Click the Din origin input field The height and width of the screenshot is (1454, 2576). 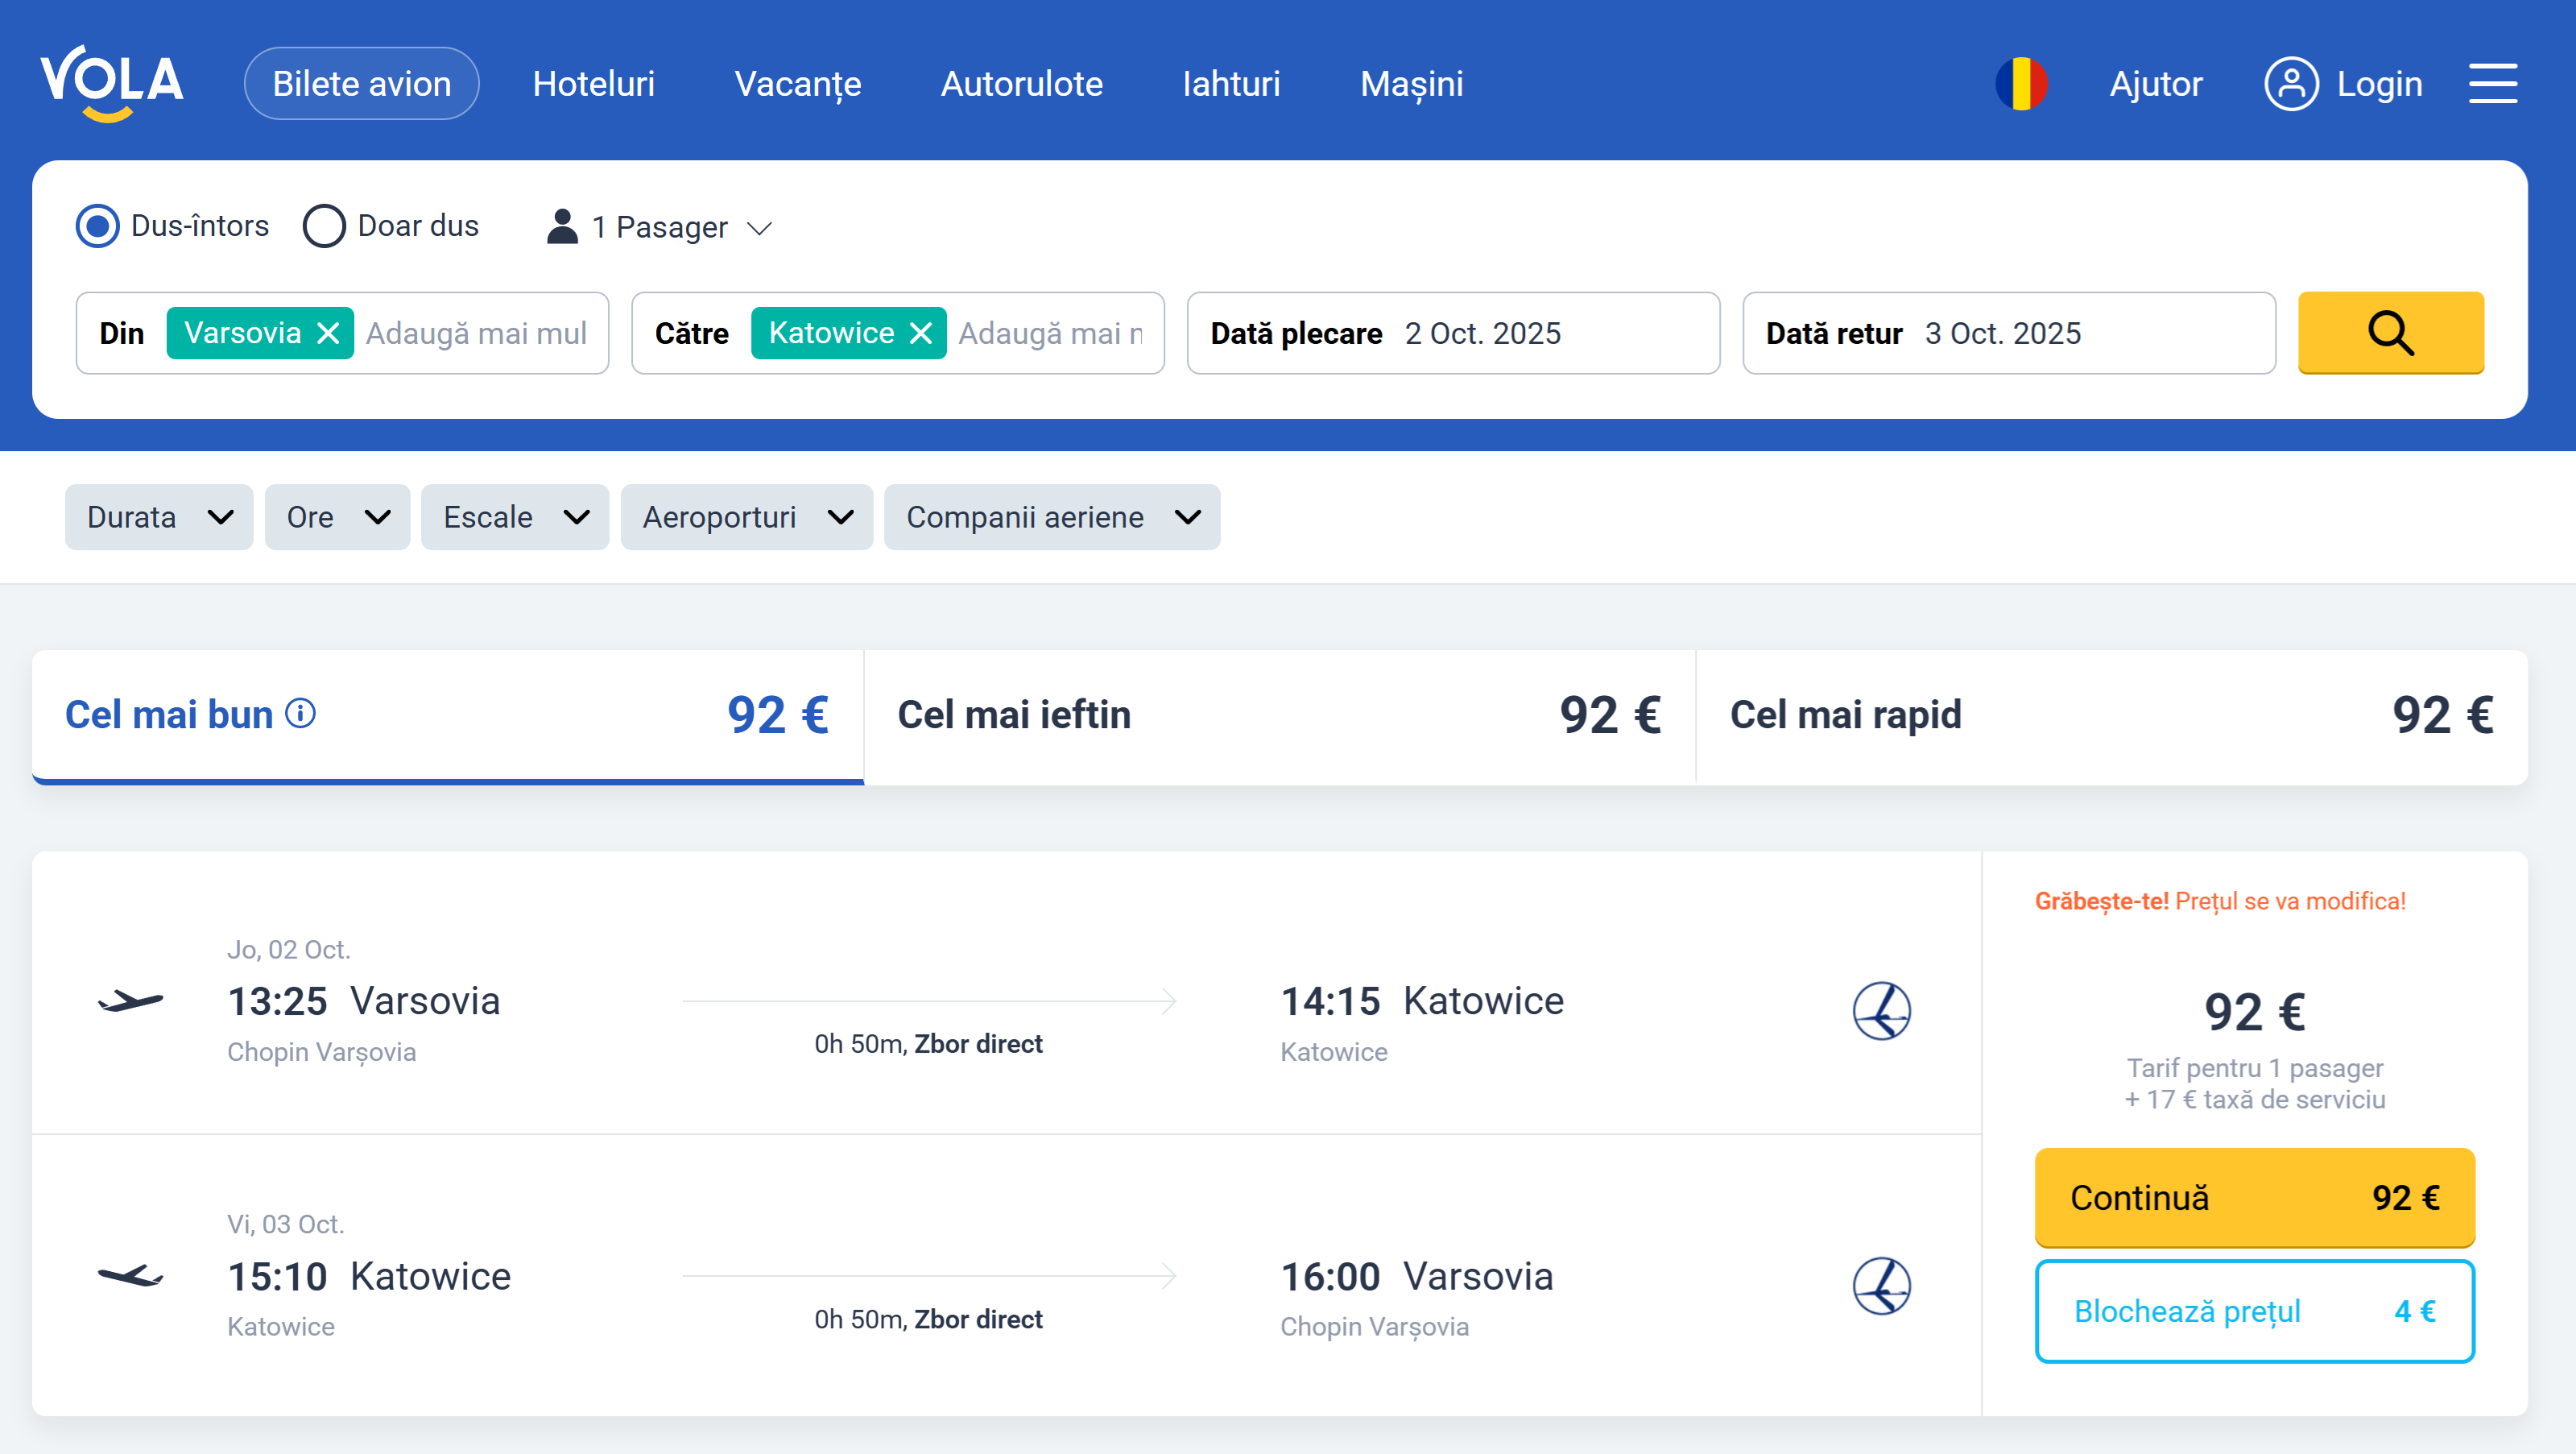342,332
